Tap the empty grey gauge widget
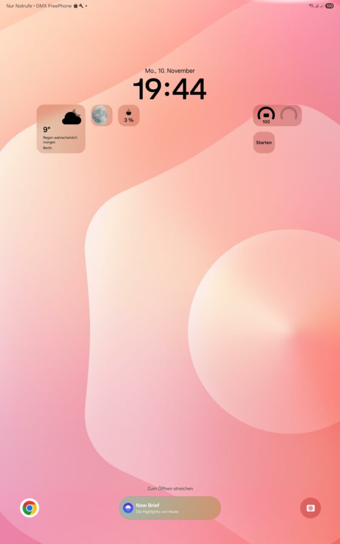The height and width of the screenshot is (544, 340). pos(289,114)
